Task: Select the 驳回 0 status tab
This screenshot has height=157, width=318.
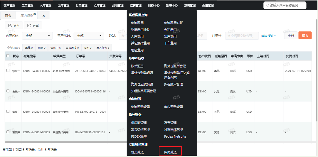Action: 88,48
